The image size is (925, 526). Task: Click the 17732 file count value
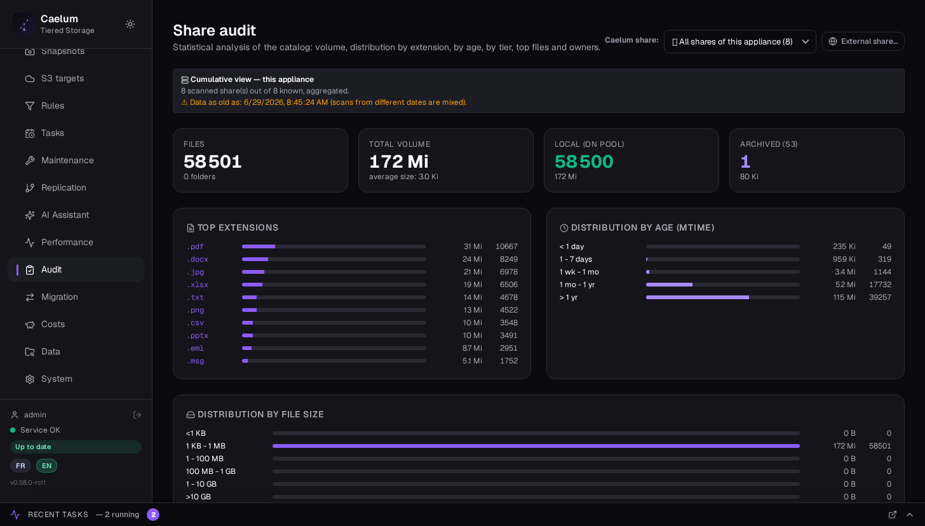click(x=880, y=285)
